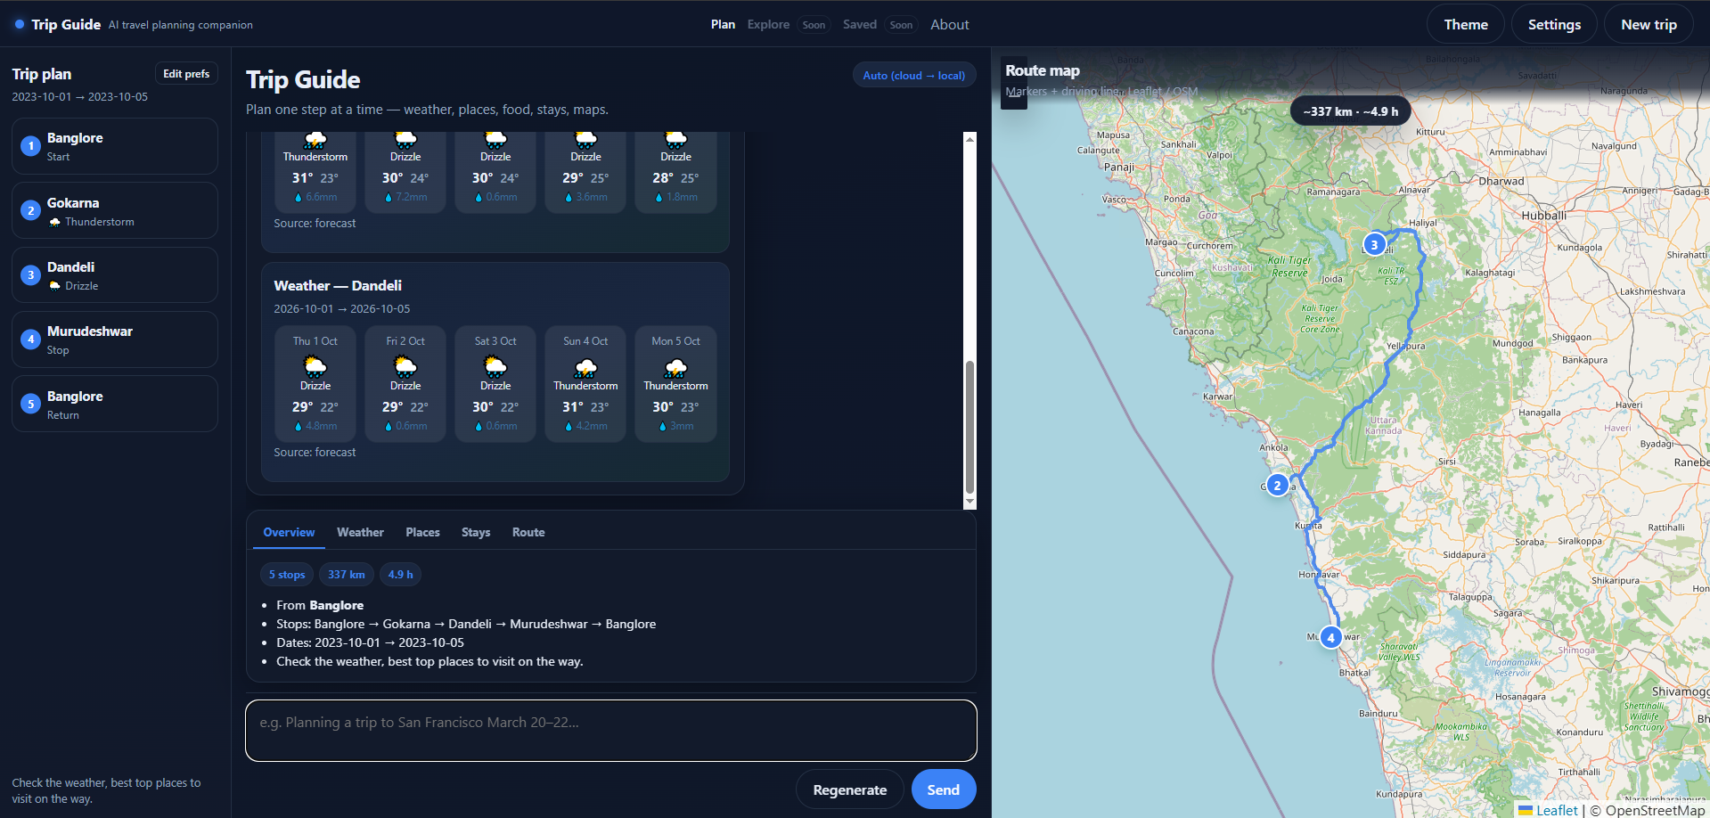Viewport: 1710px width, 818px height.
Task: Open Settings
Action: (x=1554, y=24)
